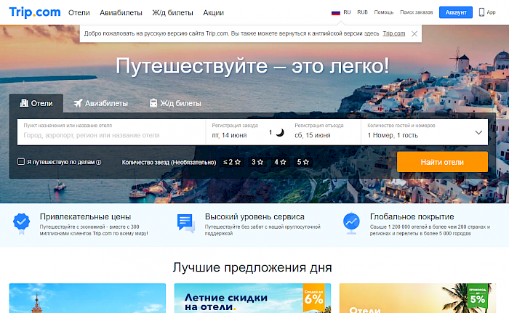Click the Russian flag icon

click(x=336, y=12)
